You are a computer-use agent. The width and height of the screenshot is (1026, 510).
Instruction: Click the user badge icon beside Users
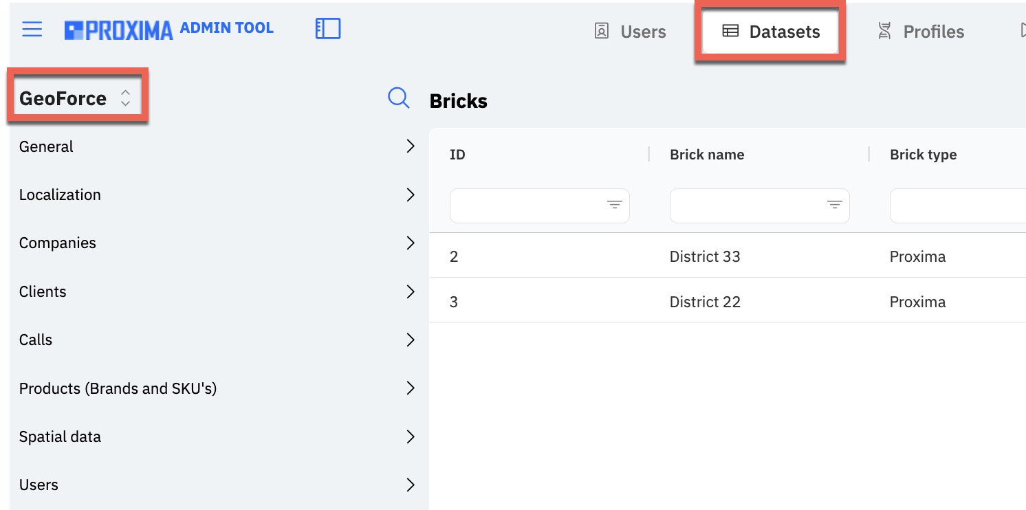pyautogui.click(x=602, y=31)
